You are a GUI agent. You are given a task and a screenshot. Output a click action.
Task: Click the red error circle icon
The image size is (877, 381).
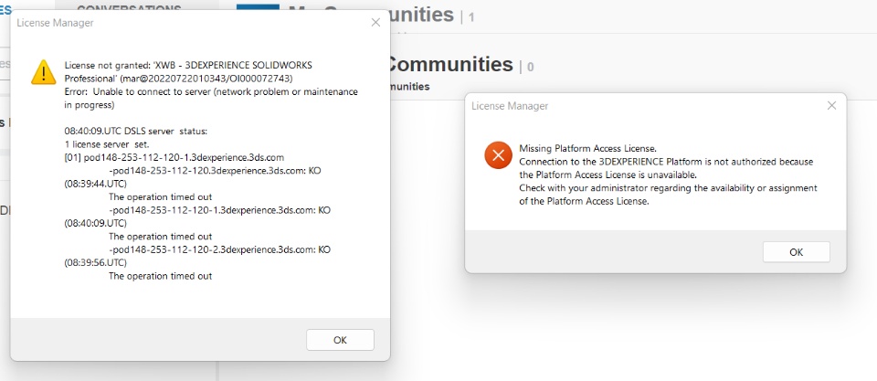click(x=498, y=154)
